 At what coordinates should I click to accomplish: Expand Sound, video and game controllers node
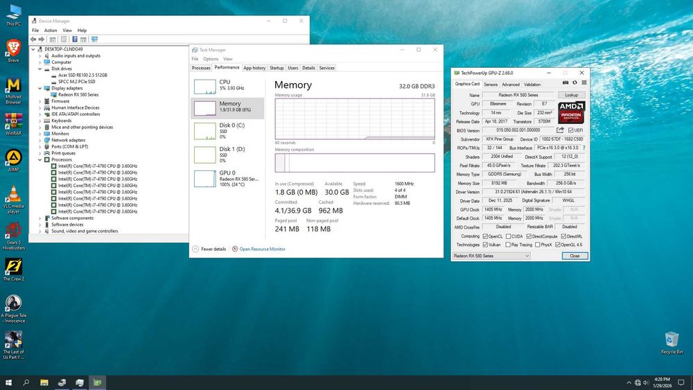click(x=40, y=231)
